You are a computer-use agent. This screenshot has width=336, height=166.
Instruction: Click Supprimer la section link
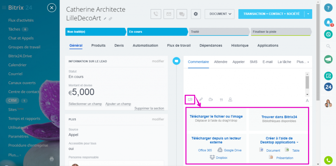click(149, 108)
